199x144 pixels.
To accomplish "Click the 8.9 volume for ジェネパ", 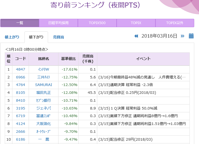I will [93, 108].
